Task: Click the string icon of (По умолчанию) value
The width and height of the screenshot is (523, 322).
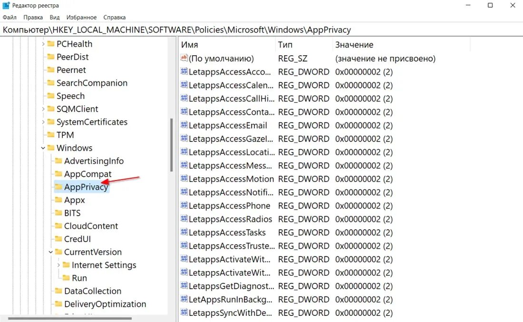Action: [x=184, y=58]
